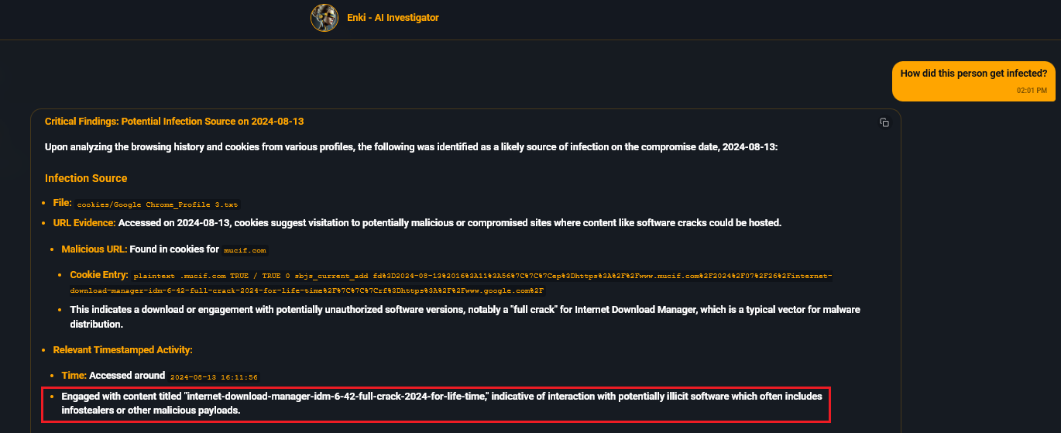The image size is (1061, 433).
Task: Click the "mucif.com" code snippet
Action: [245, 251]
